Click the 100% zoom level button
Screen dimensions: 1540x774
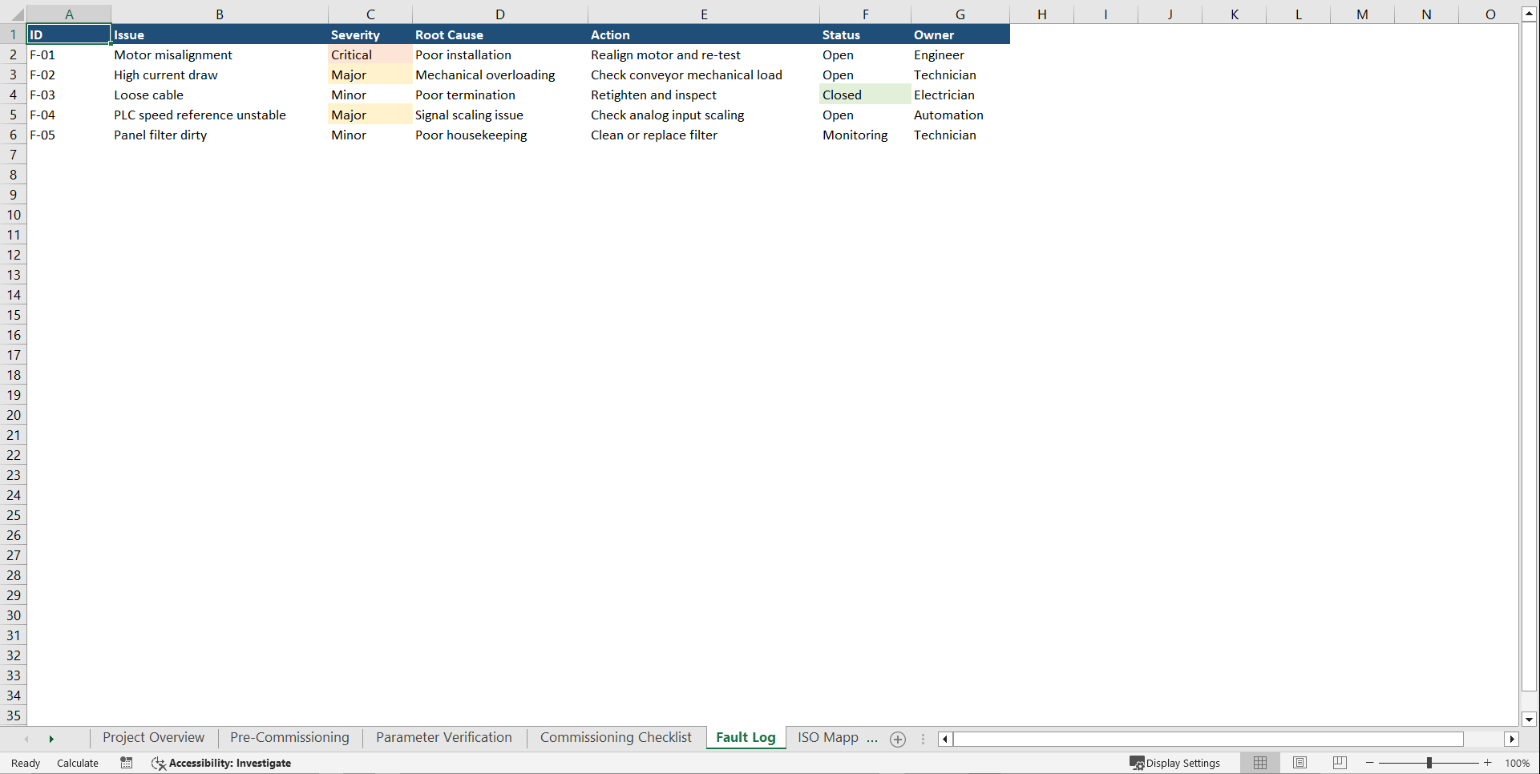(x=1518, y=763)
